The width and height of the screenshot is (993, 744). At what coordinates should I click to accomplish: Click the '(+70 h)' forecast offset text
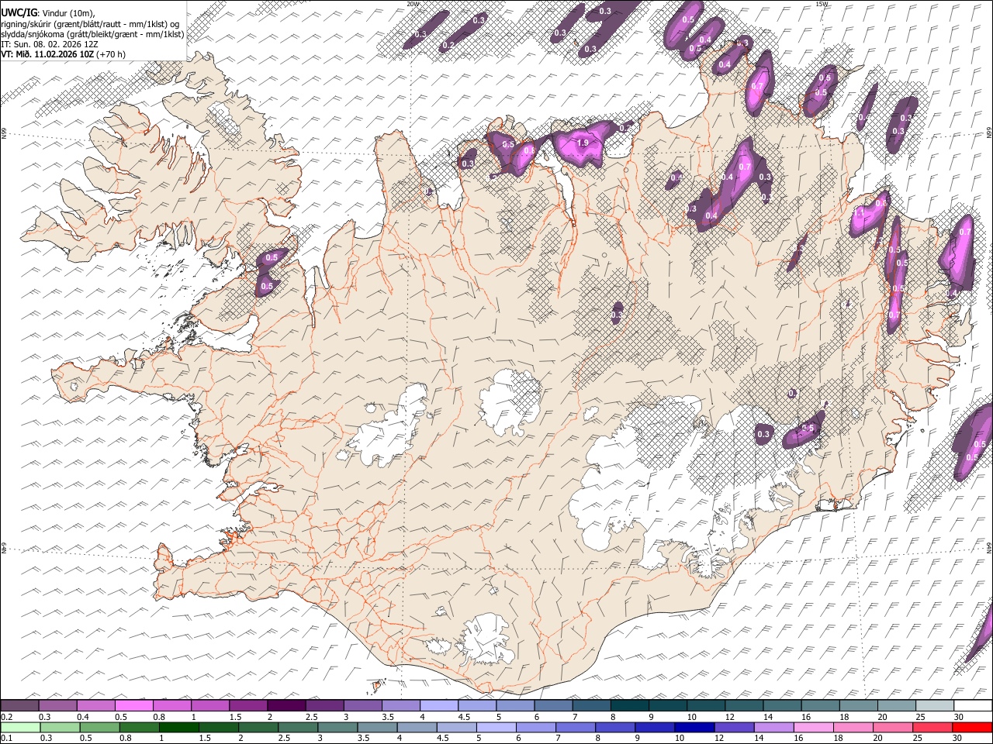(111, 54)
